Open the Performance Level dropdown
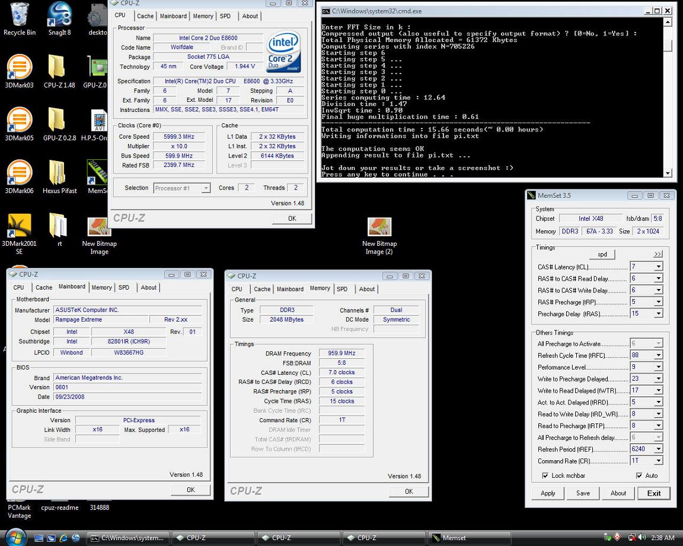683x546 pixels. click(x=659, y=367)
